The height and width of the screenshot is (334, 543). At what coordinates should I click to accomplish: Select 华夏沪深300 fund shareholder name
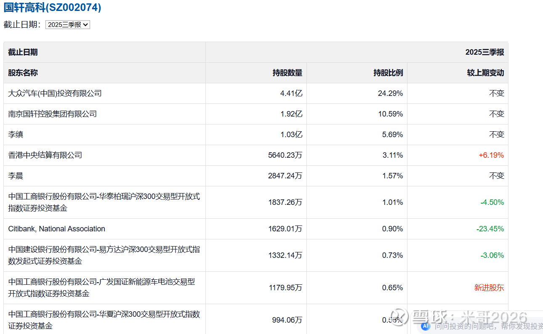(x=104, y=320)
